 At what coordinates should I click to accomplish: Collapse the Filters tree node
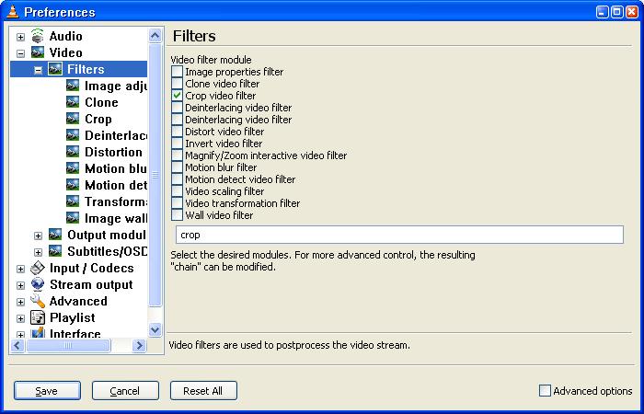pyautogui.click(x=39, y=70)
